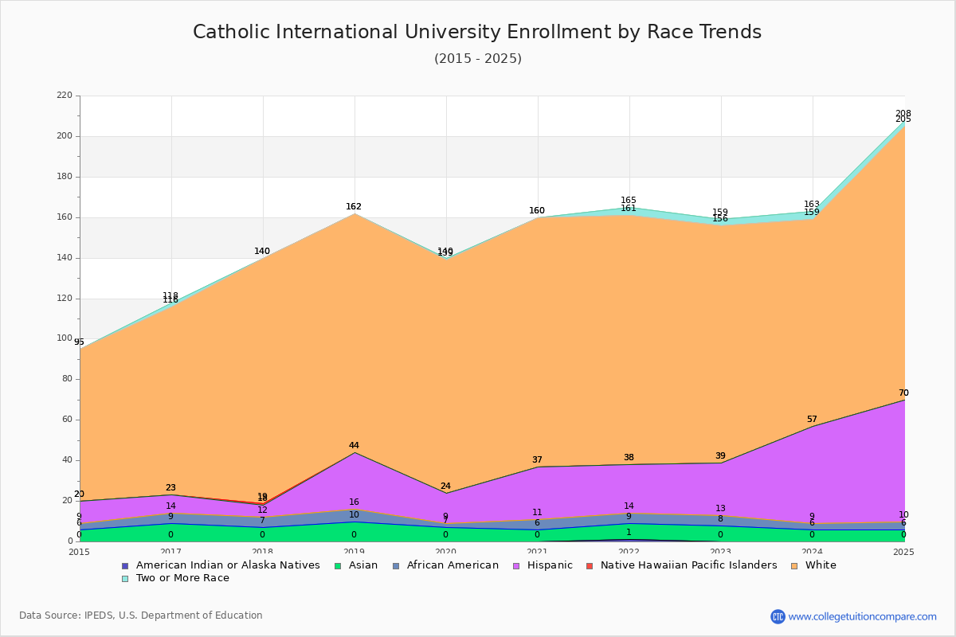
Task: Click the 140 y-axis label
Action: click(64, 258)
